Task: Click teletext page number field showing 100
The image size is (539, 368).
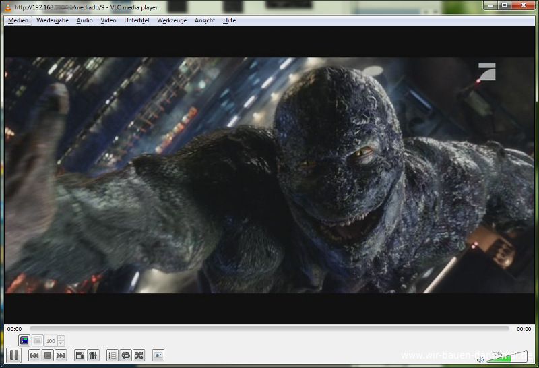Action: [51, 340]
